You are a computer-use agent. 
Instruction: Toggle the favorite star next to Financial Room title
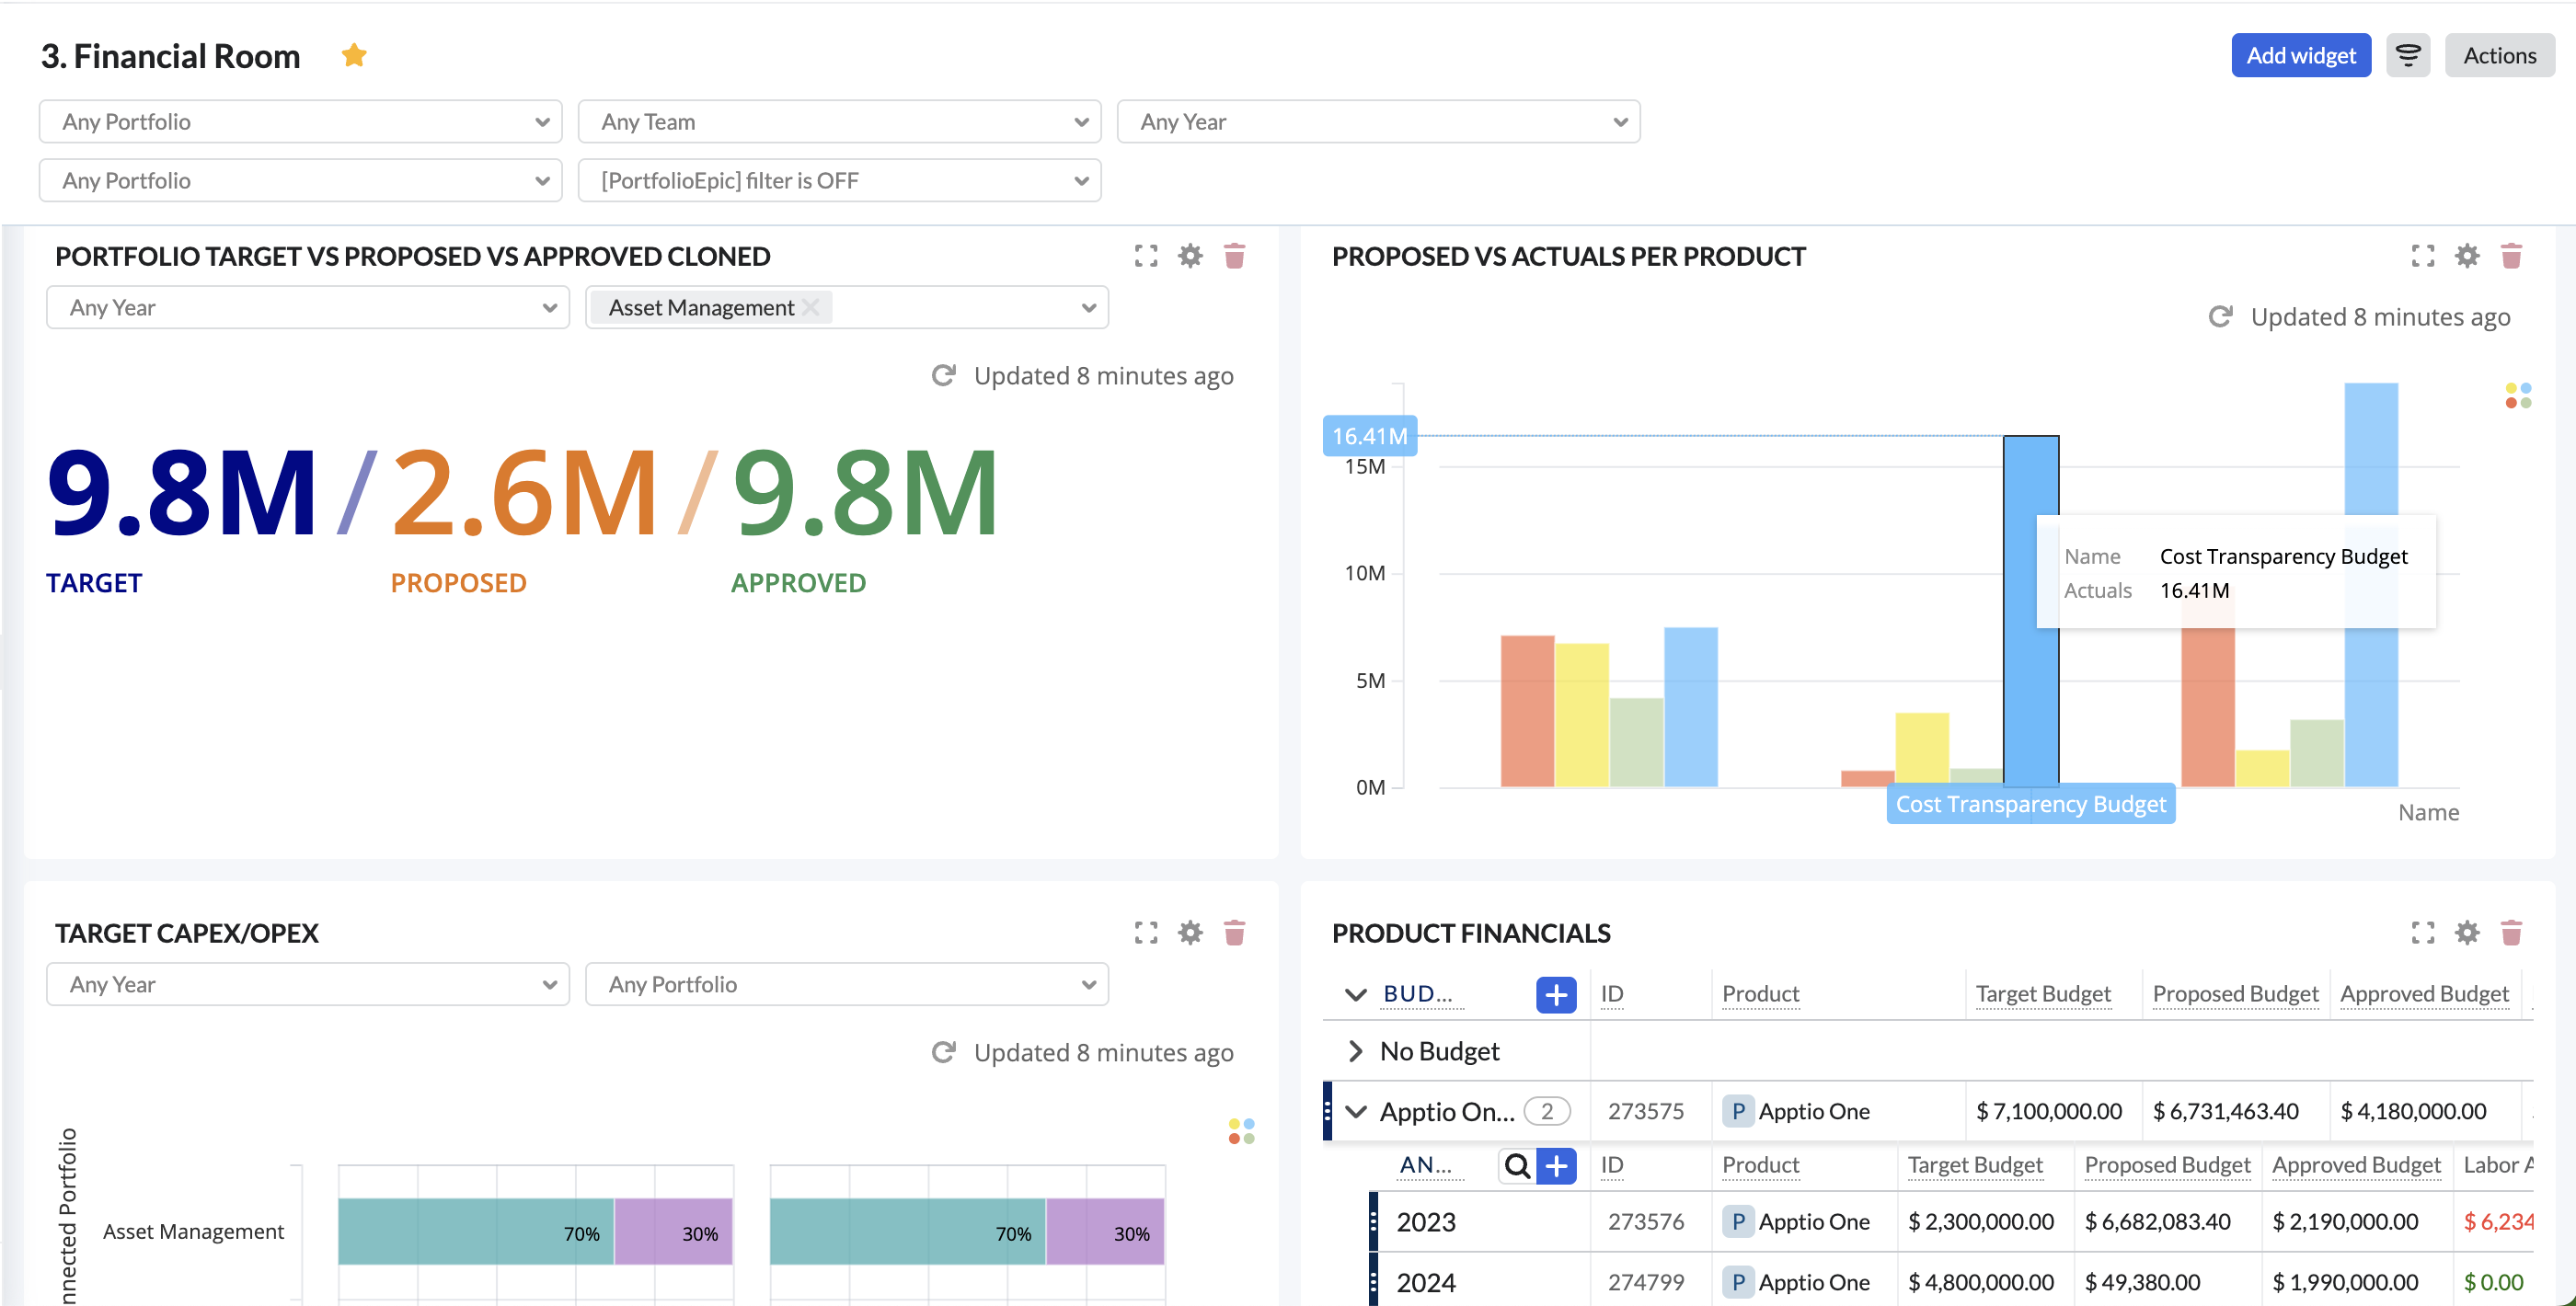coord(354,55)
